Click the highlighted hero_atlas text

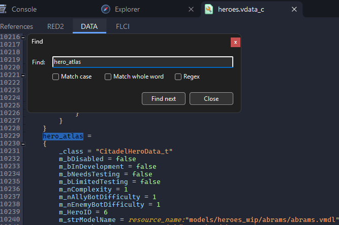(x=63, y=136)
